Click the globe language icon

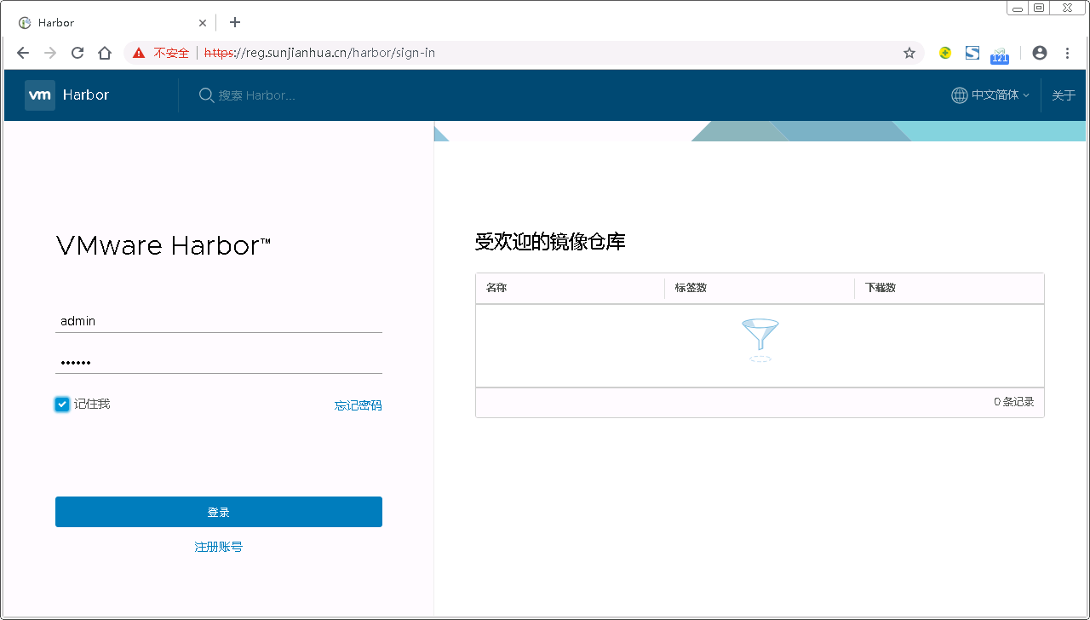[960, 95]
